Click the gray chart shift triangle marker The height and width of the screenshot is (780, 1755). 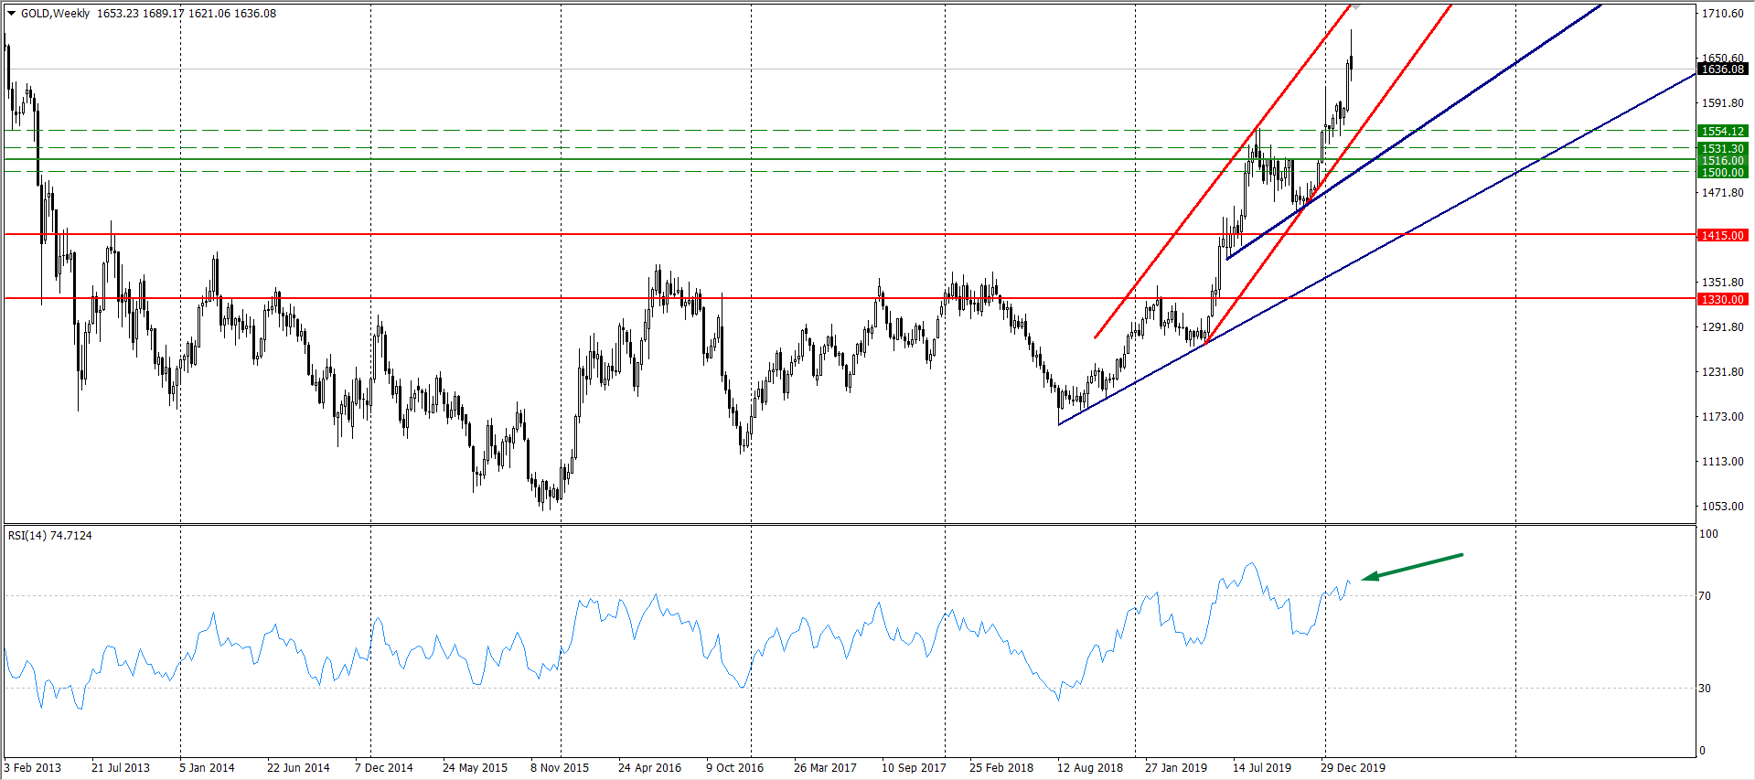tap(1356, 7)
